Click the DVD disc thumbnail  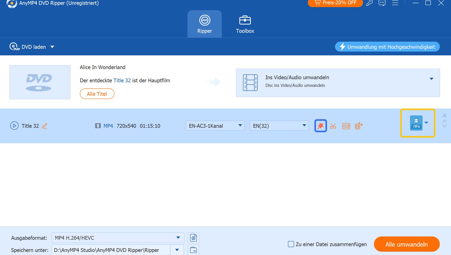40,82
